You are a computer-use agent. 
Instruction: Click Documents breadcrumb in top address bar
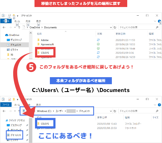(x=50, y=28)
